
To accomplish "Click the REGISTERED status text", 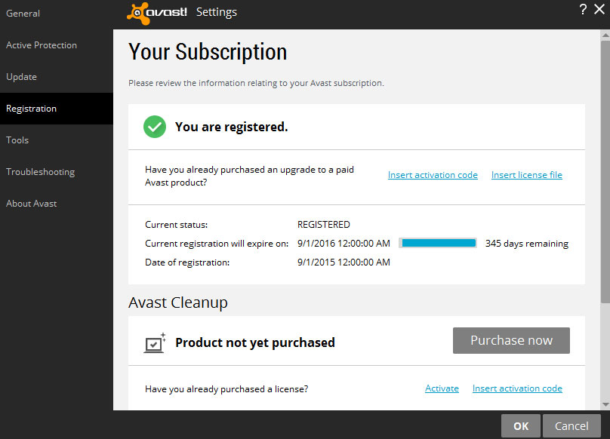I will (x=324, y=225).
